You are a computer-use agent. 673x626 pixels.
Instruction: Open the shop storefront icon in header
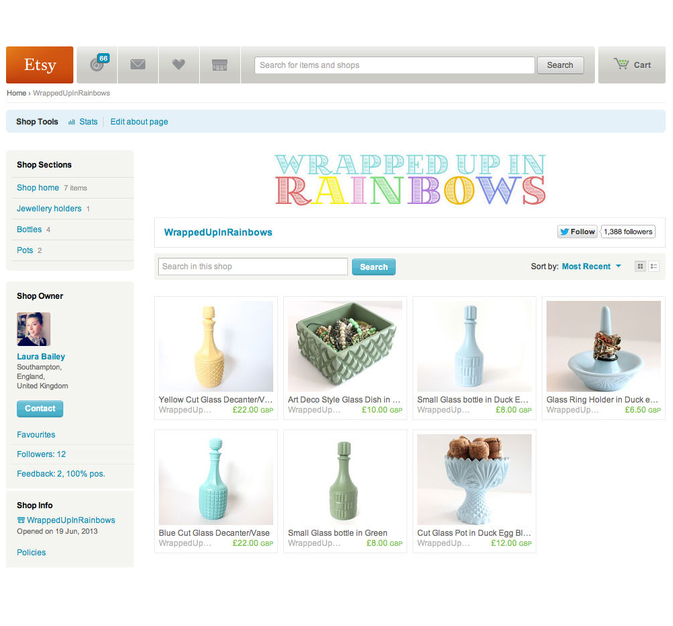219,65
